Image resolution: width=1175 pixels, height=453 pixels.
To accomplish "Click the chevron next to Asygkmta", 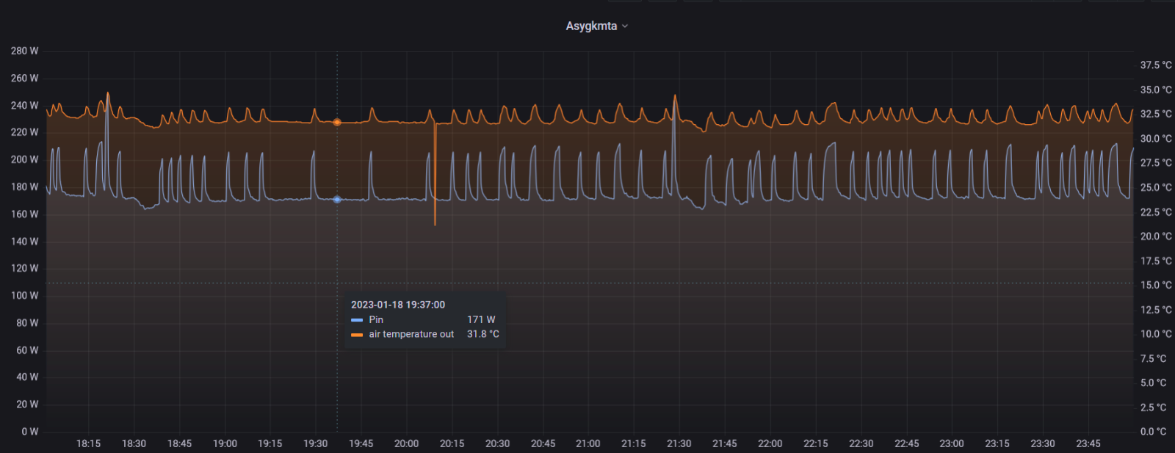I will (625, 26).
